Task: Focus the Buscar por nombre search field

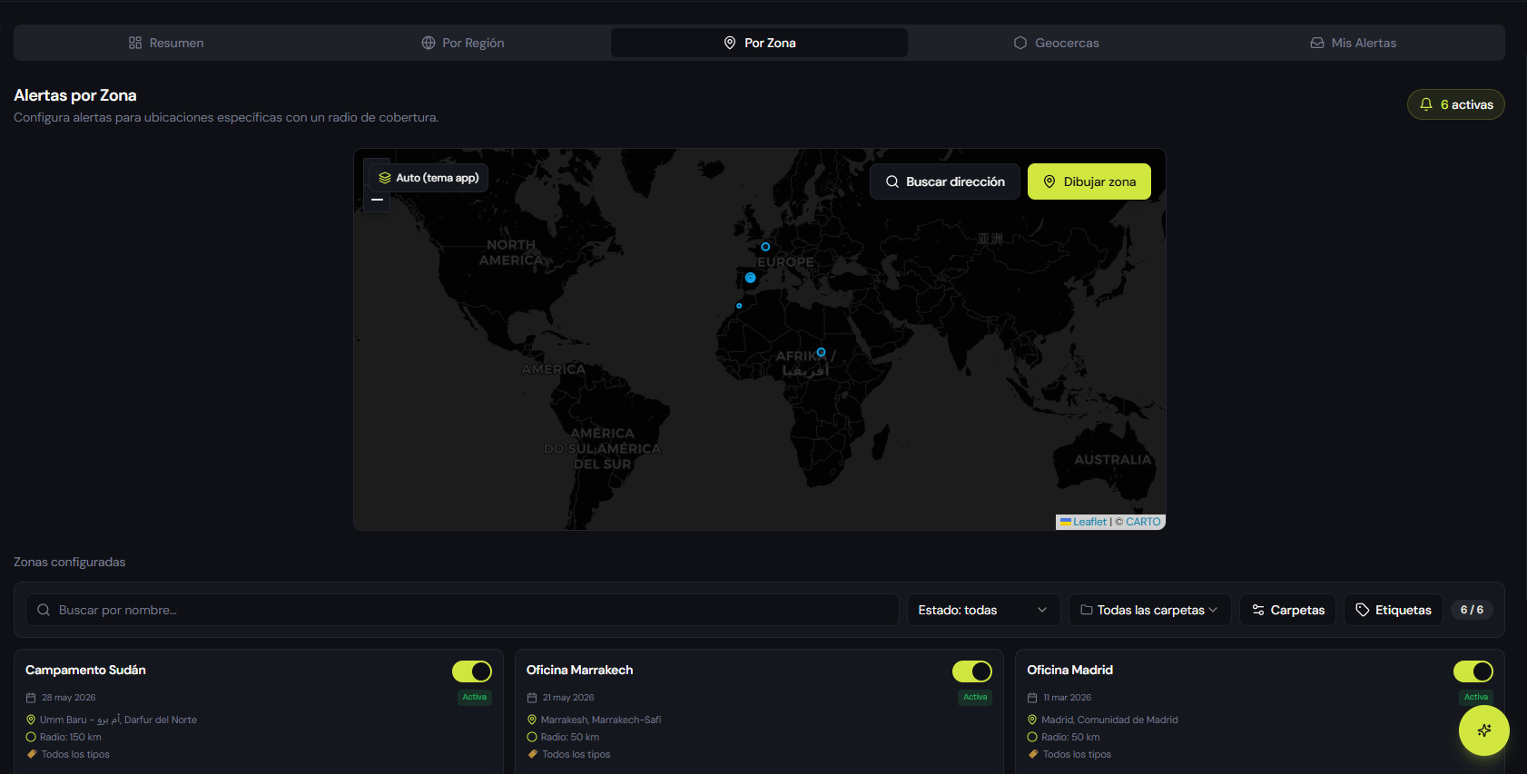Action: pos(462,610)
